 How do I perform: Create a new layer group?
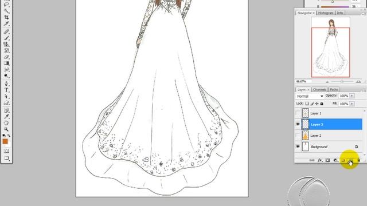point(343,160)
